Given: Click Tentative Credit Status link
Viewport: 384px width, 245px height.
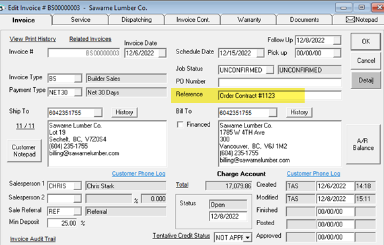Looking at the screenshot, I should 182,236.
